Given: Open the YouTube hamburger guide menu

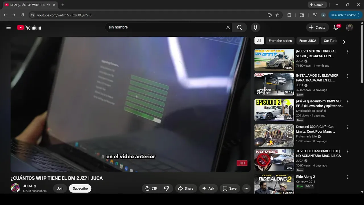Looking at the screenshot, I should pyautogui.click(x=9, y=27).
